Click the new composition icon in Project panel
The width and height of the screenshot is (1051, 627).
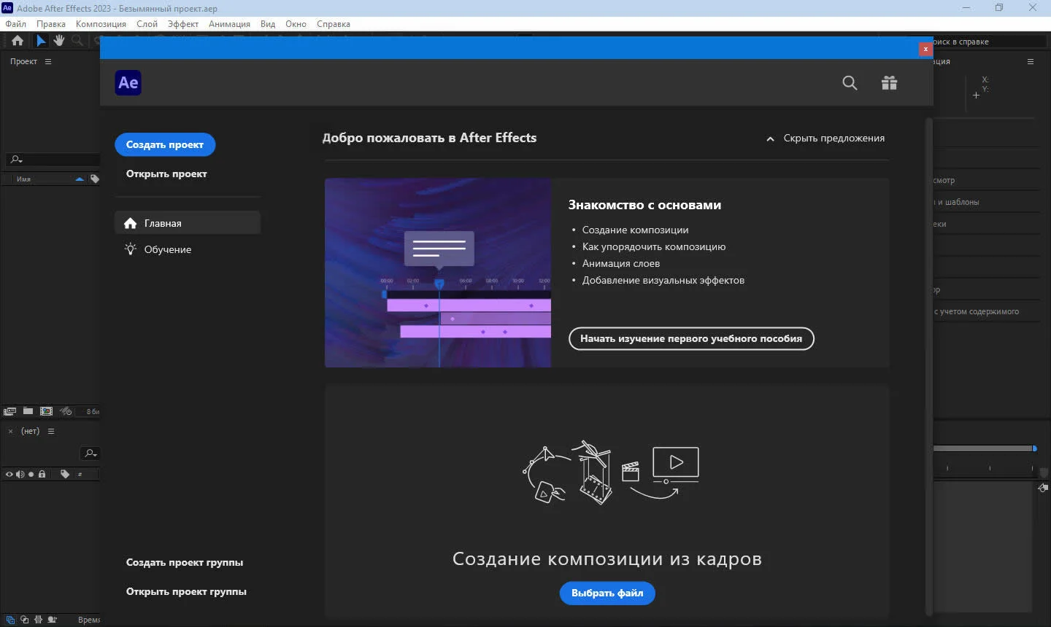tap(46, 411)
